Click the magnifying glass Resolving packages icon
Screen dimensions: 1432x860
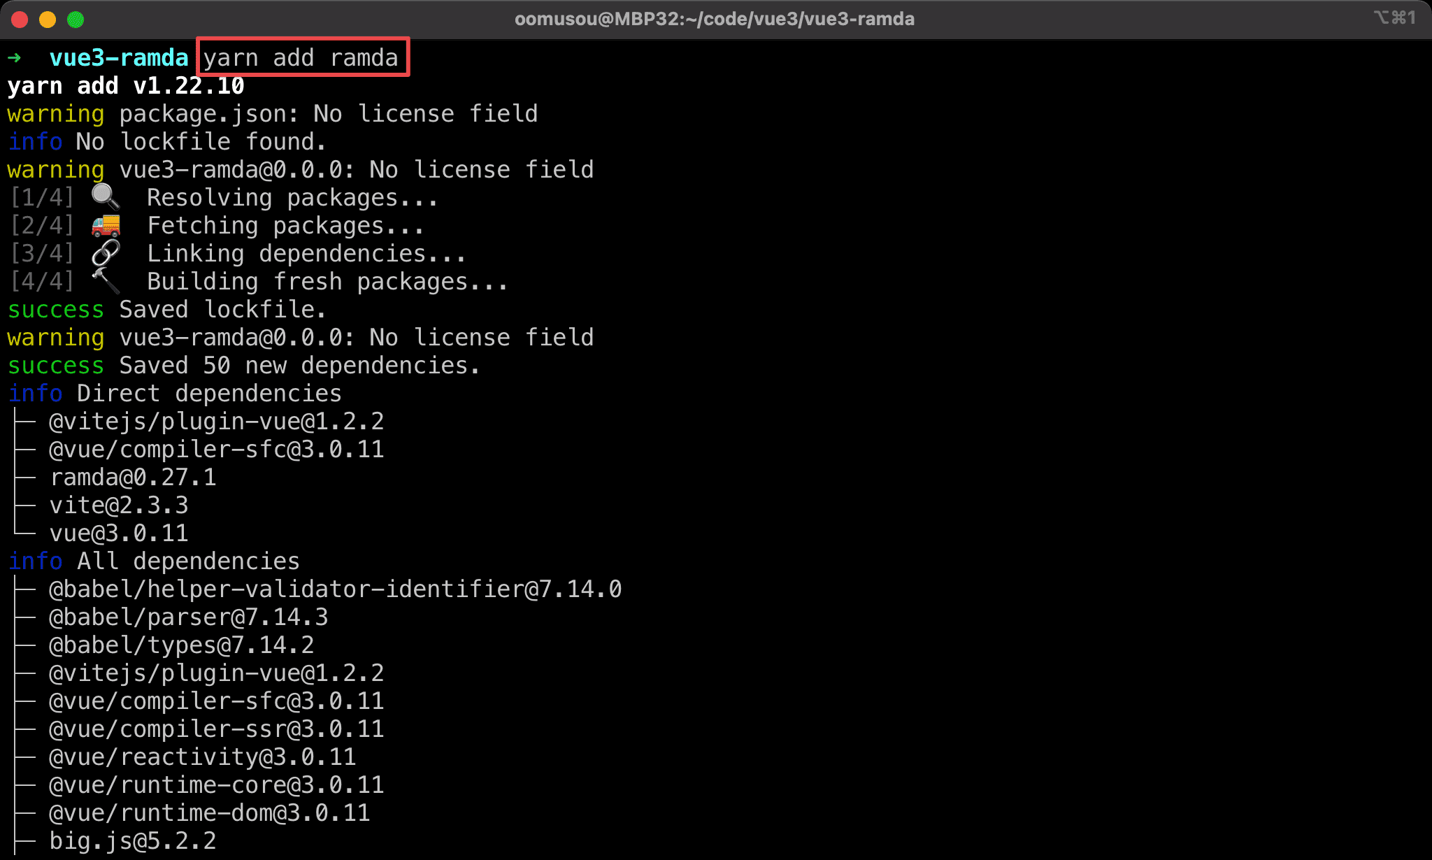coord(106,197)
